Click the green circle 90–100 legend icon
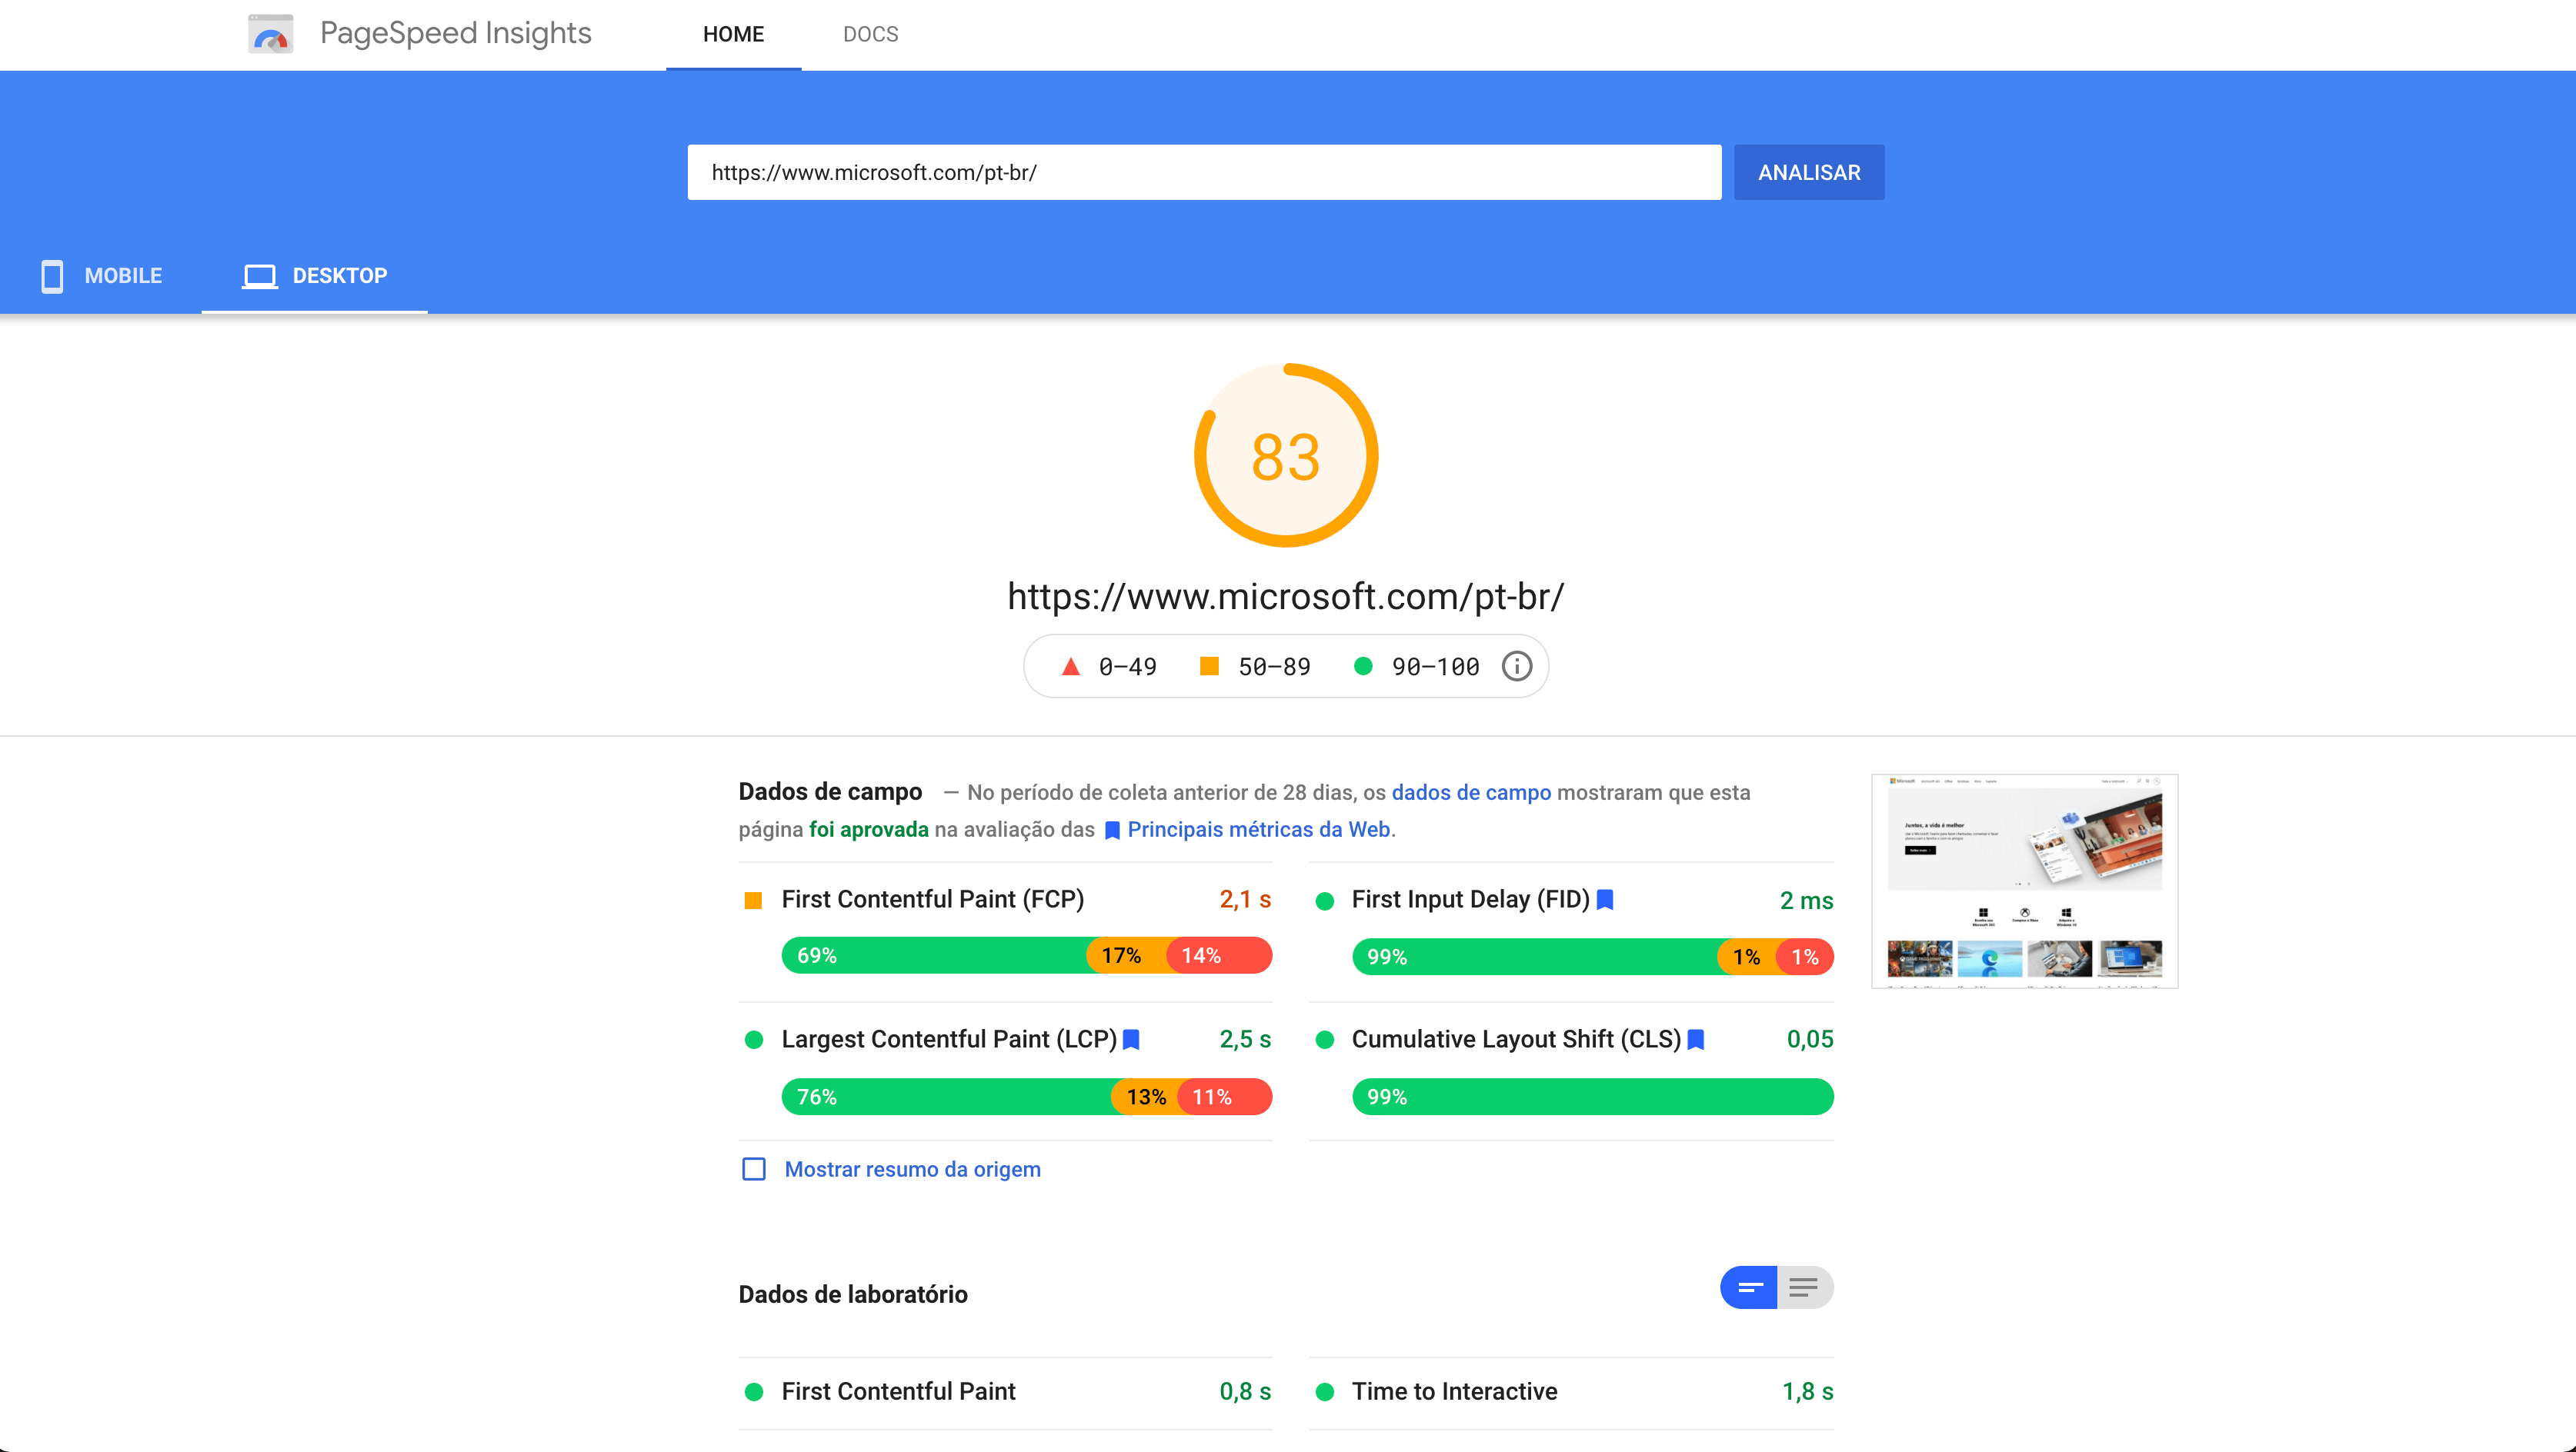The height and width of the screenshot is (1452, 2576). [x=1363, y=667]
